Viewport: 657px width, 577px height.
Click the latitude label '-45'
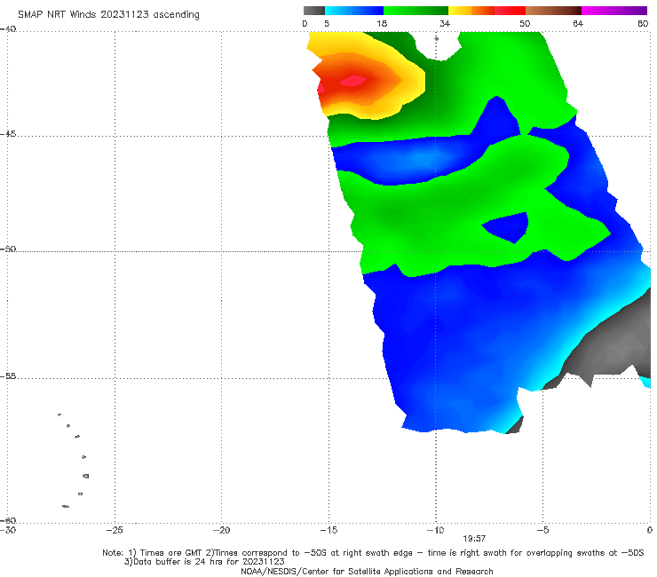[8, 134]
